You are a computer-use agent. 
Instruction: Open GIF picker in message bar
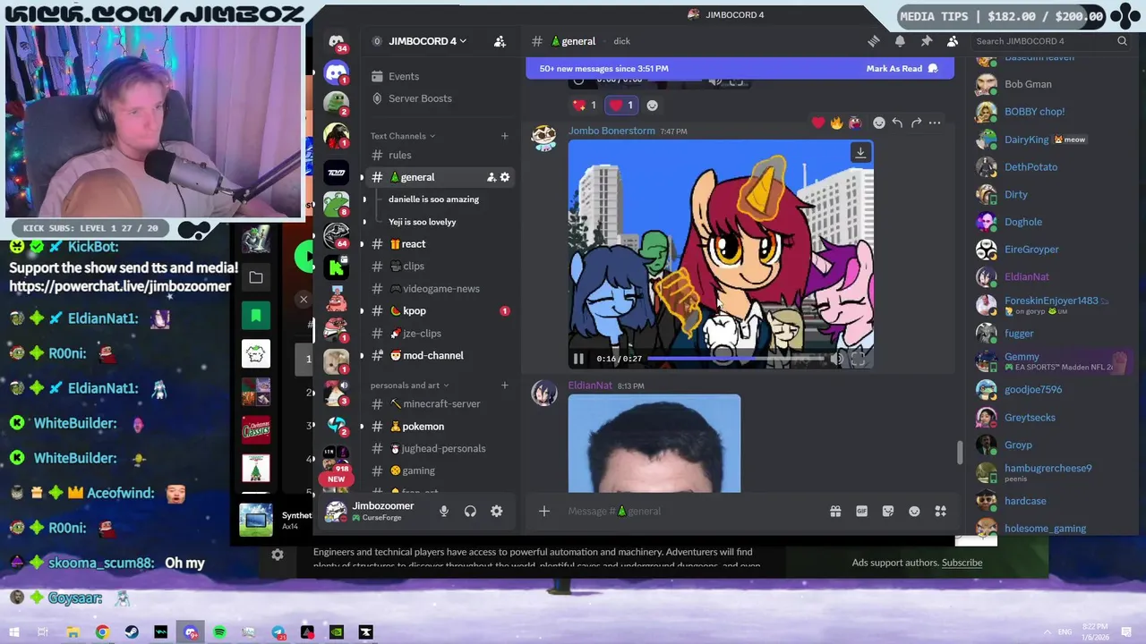point(861,511)
